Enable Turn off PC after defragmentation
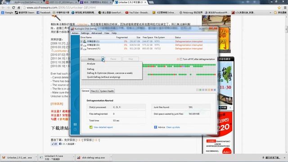The height and width of the screenshot is (162, 288). [x=181, y=59]
